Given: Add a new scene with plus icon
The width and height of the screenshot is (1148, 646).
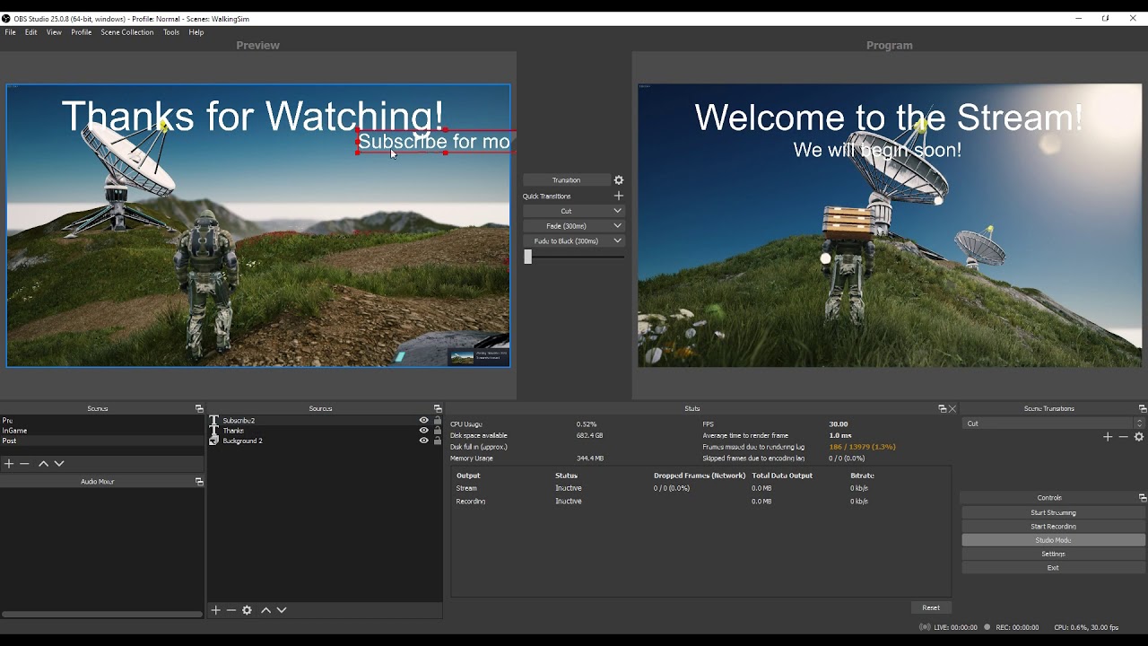Looking at the screenshot, I should click(x=9, y=464).
